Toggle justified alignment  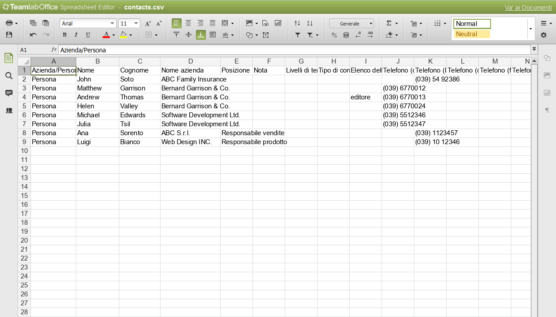click(x=213, y=23)
